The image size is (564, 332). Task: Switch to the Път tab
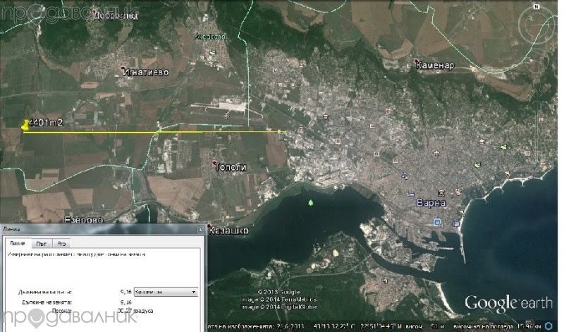(42, 244)
